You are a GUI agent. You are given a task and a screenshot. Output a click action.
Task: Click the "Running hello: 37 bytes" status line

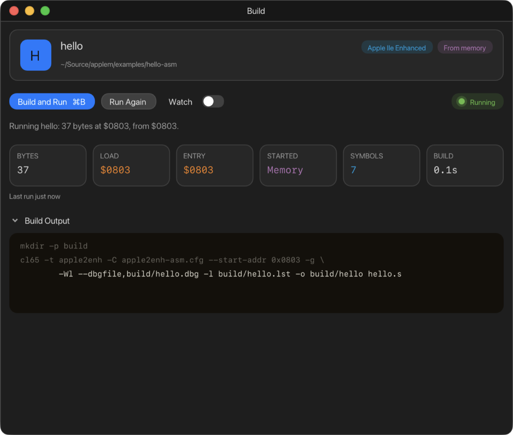[x=94, y=126]
